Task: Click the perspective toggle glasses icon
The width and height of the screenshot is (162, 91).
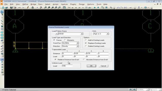Action: coord(90,8)
